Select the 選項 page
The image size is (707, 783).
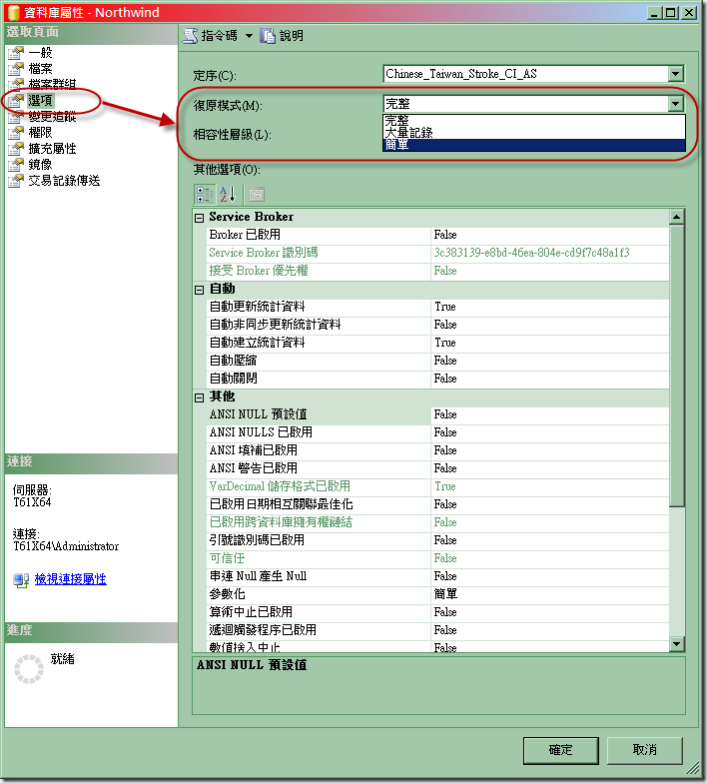(x=40, y=100)
